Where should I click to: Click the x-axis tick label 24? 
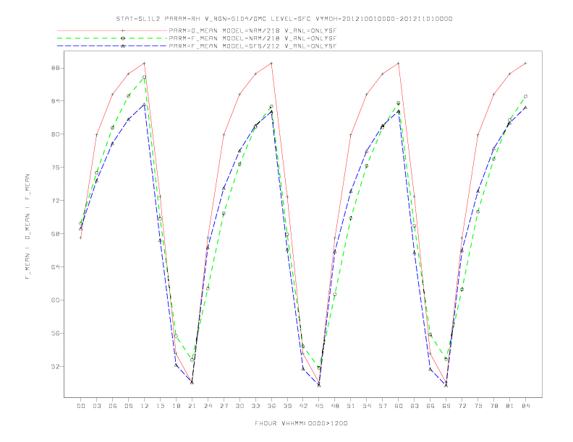(x=208, y=406)
